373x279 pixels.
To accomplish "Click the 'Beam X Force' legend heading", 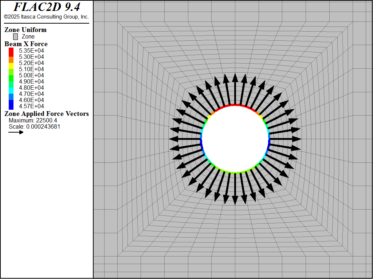I will (x=26, y=44).
